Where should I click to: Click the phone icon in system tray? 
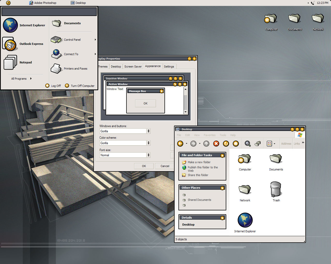(x=313, y=3)
